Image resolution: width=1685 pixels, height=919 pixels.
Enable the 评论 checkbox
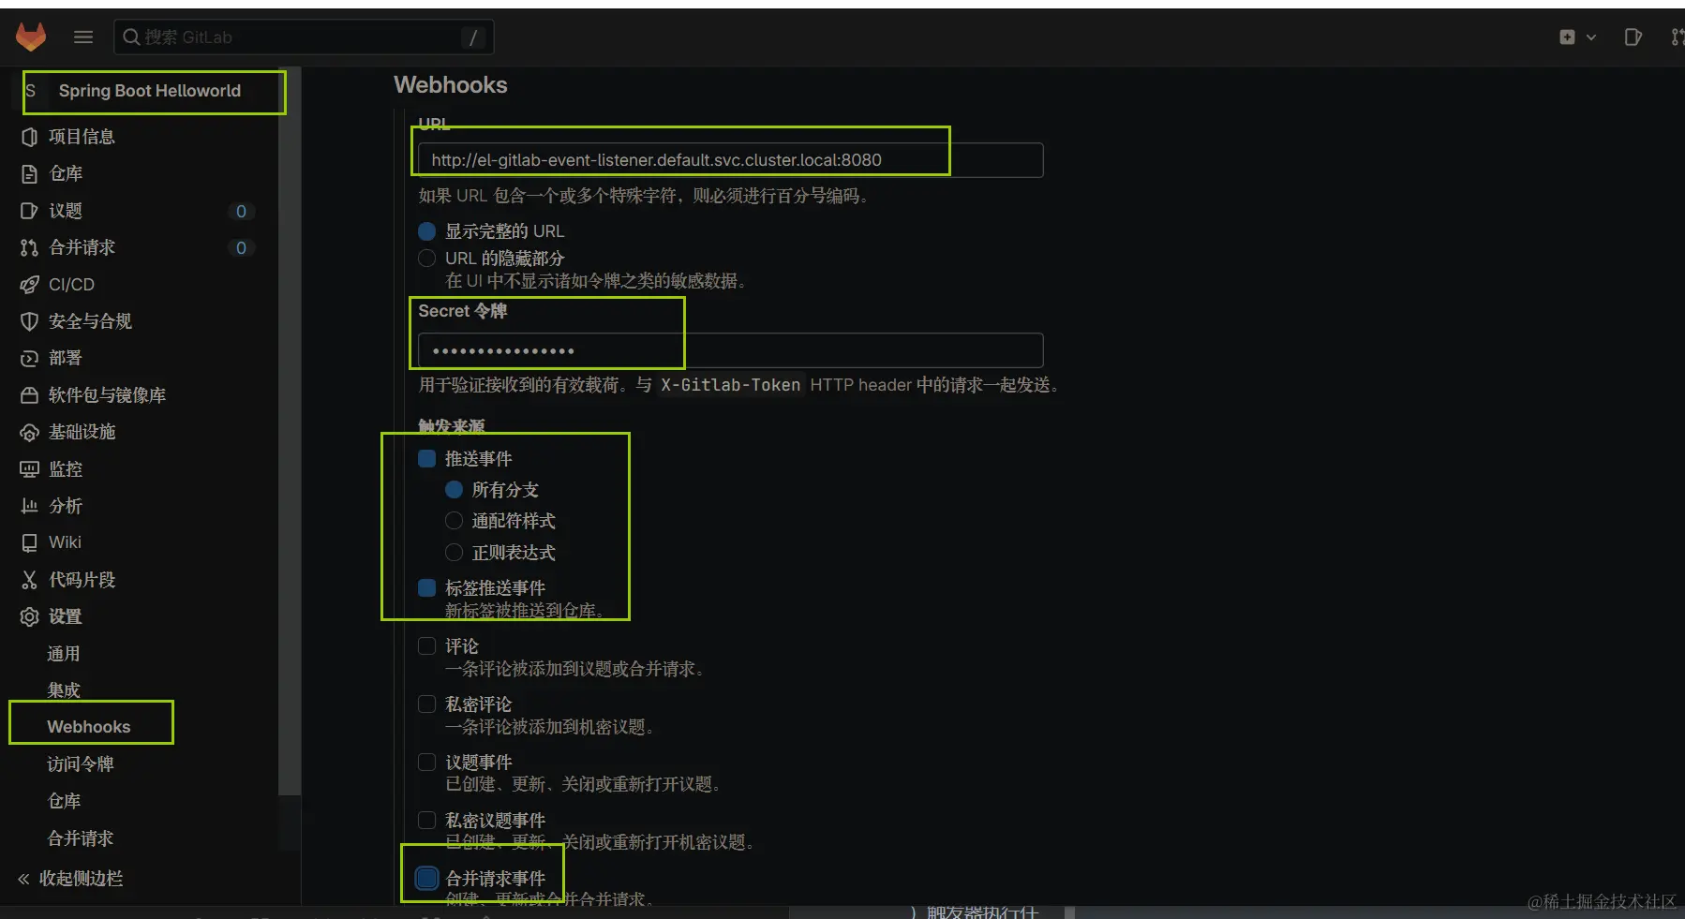click(x=426, y=645)
